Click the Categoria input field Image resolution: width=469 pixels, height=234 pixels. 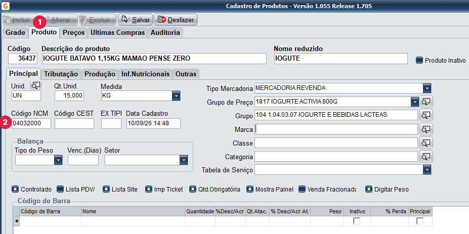336,156
